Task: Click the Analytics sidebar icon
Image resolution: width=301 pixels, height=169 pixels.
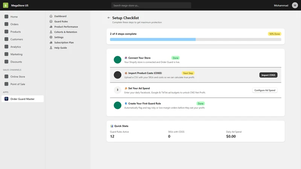Action: tap(6, 47)
